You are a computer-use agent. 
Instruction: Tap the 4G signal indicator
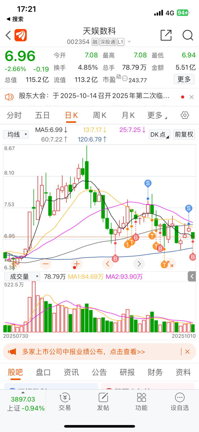point(170,13)
